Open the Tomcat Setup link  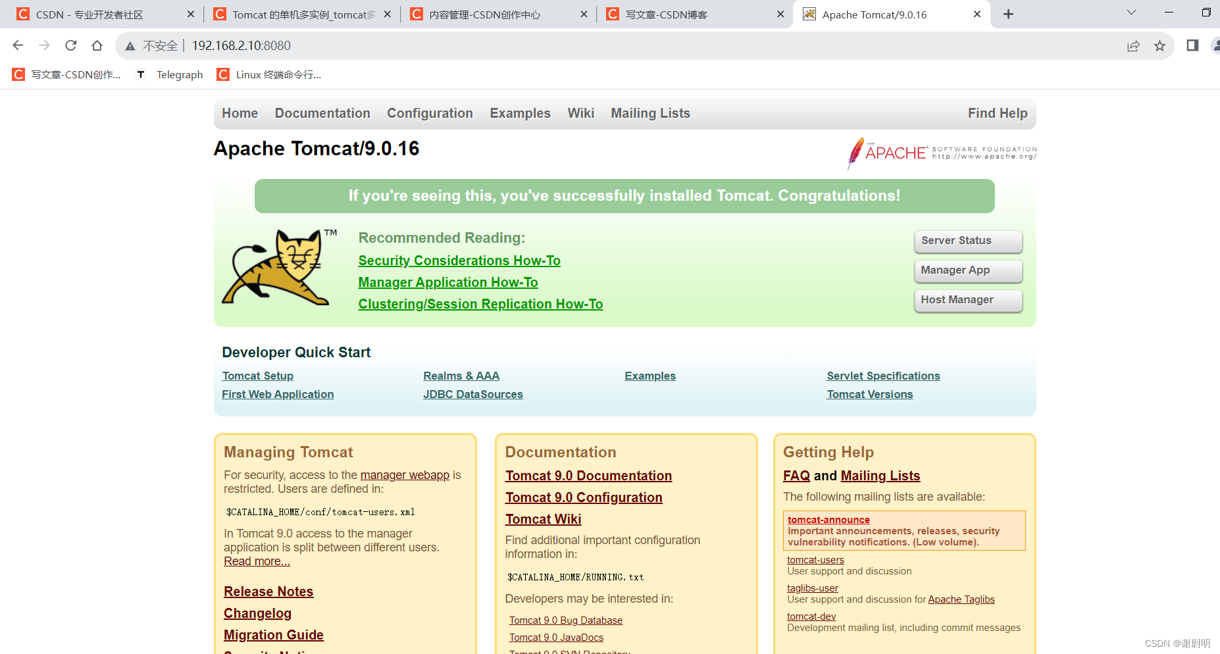[257, 376]
